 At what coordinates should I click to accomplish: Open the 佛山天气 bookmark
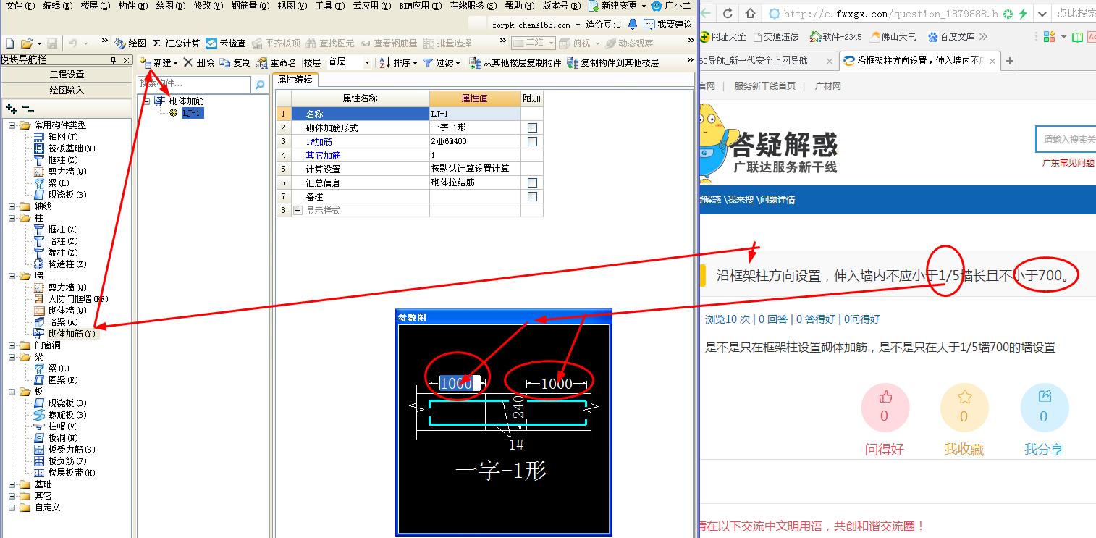pos(893,36)
